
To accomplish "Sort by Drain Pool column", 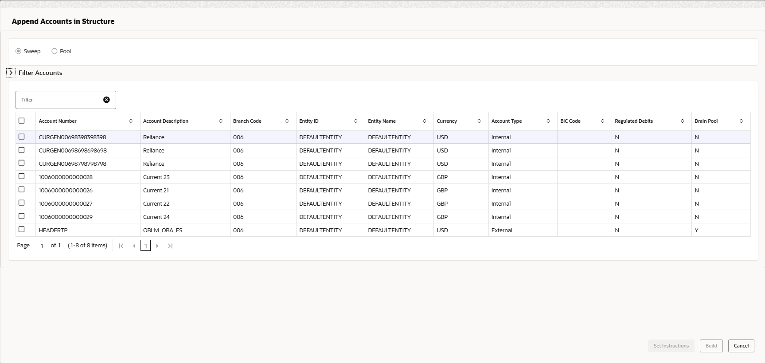I will (x=741, y=121).
